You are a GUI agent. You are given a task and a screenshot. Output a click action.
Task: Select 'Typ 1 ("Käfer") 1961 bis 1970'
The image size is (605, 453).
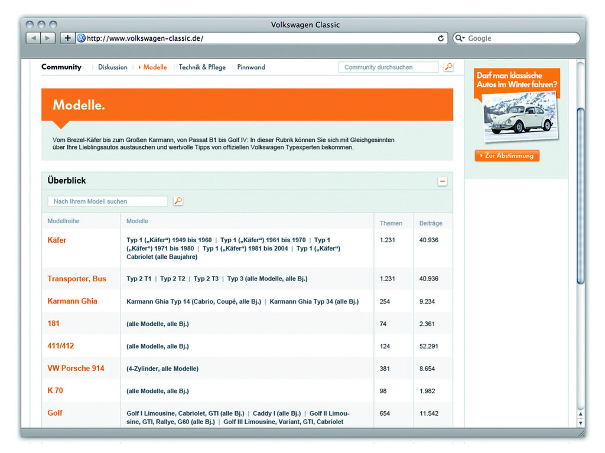pos(263,240)
